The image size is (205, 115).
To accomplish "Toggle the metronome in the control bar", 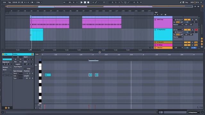I will pos(32,2).
